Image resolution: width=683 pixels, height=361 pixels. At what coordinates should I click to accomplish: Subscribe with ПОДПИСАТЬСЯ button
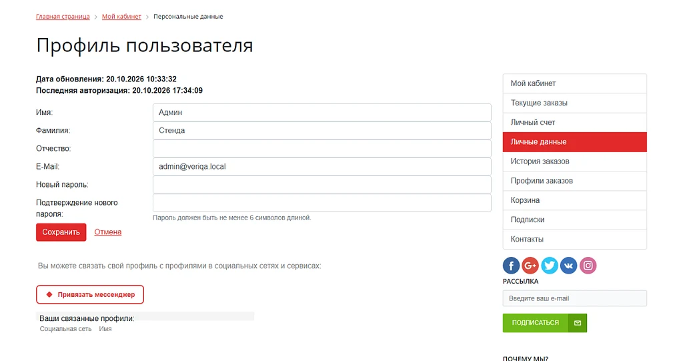pyautogui.click(x=544, y=323)
